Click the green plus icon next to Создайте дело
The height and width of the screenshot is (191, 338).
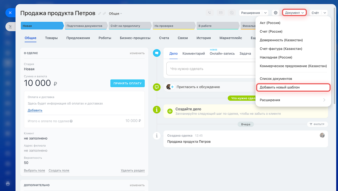point(170,111)
